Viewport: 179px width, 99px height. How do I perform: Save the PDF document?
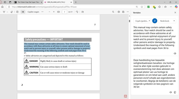pyautogui.click(x=123, y=12)
